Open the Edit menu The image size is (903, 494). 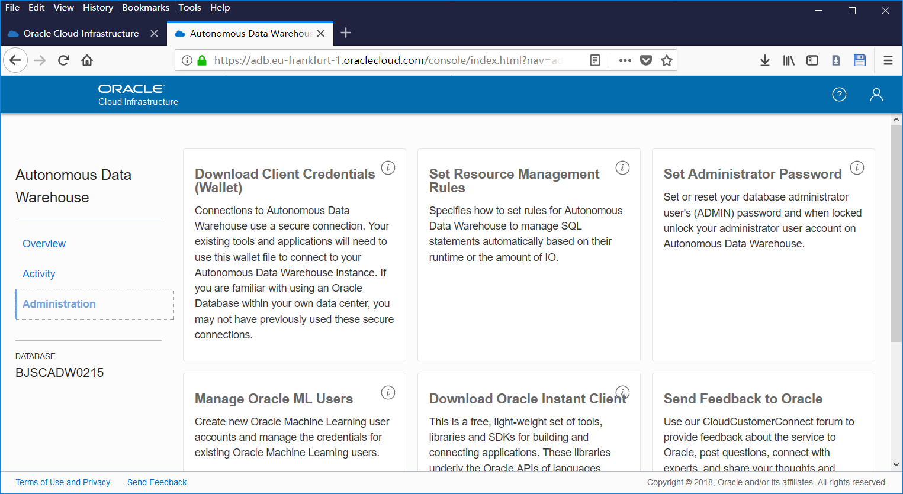[36, 8]
